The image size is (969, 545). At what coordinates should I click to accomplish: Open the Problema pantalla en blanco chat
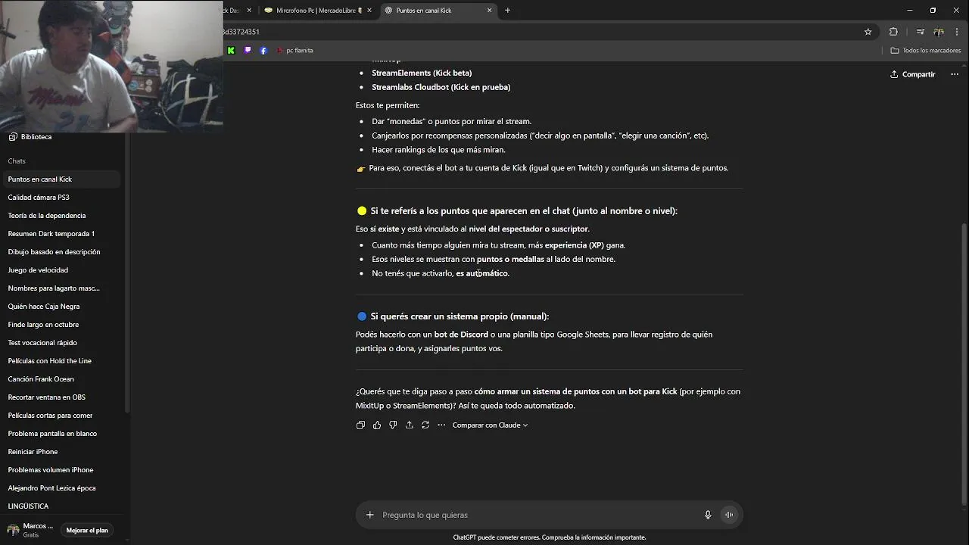[61, 434]
